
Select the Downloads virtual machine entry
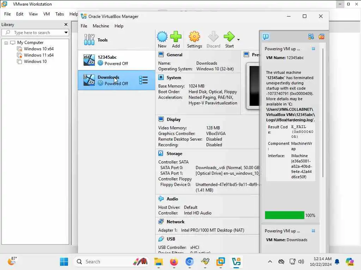116,80
